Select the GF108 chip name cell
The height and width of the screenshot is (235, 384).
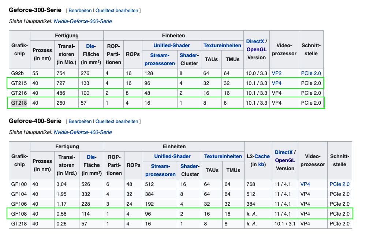tap(20, 214)
